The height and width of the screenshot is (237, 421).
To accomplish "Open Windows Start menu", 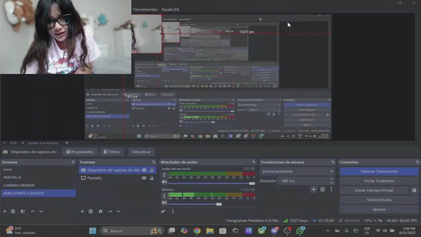I will point(93,231).
